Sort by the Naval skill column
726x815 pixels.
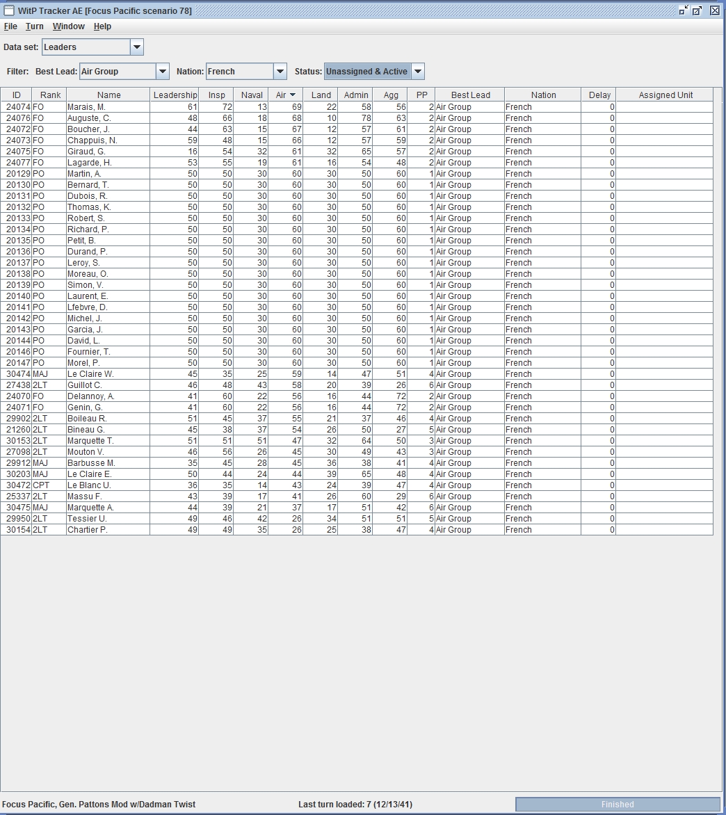click(x=251, y=94)
